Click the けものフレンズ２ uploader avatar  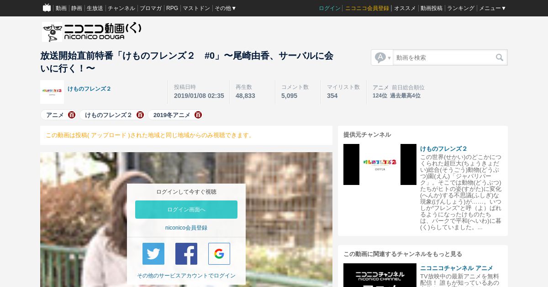(x=52, y=92)
